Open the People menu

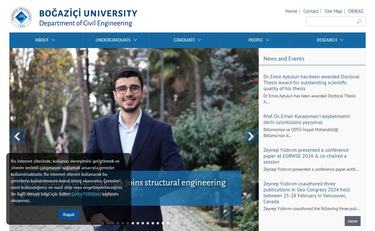[x=258, y=40]
